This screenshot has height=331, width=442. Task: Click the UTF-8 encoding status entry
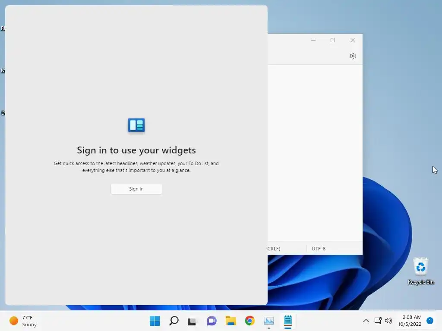319,249
